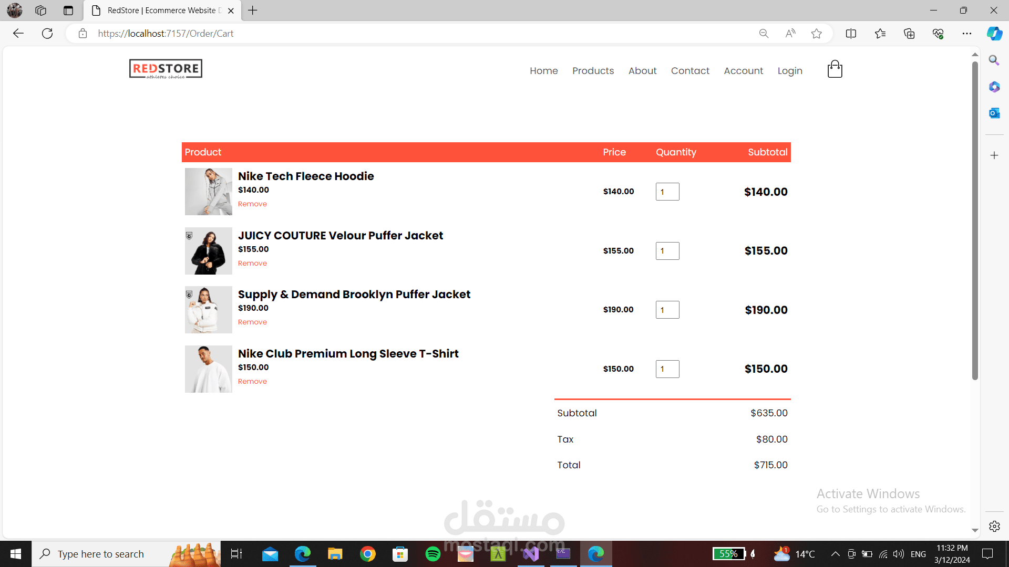Viewport: 1009px width, 567px height.
Task: Open the Contact nav link
Action: pos(689,71)
